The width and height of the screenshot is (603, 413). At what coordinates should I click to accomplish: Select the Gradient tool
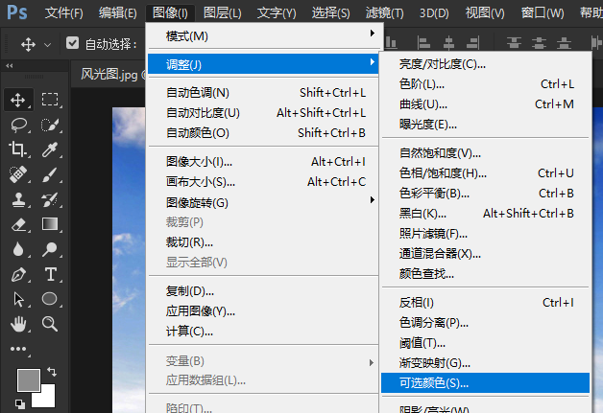point(50,224)
